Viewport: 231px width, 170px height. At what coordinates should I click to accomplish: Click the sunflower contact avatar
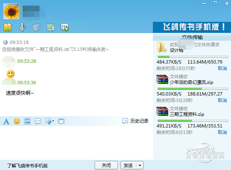(x=11, y=11)
